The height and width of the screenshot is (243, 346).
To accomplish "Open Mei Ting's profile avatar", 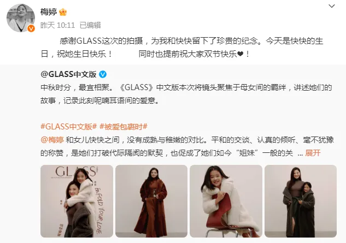I will [x=21, y=18].
